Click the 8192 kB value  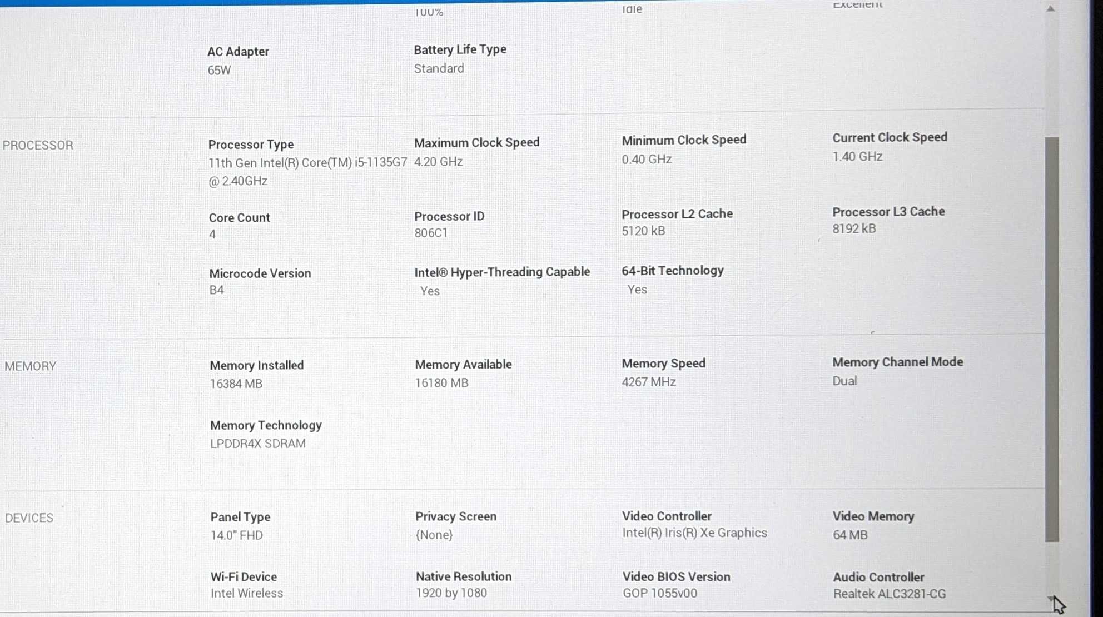(x=854, y=229)
